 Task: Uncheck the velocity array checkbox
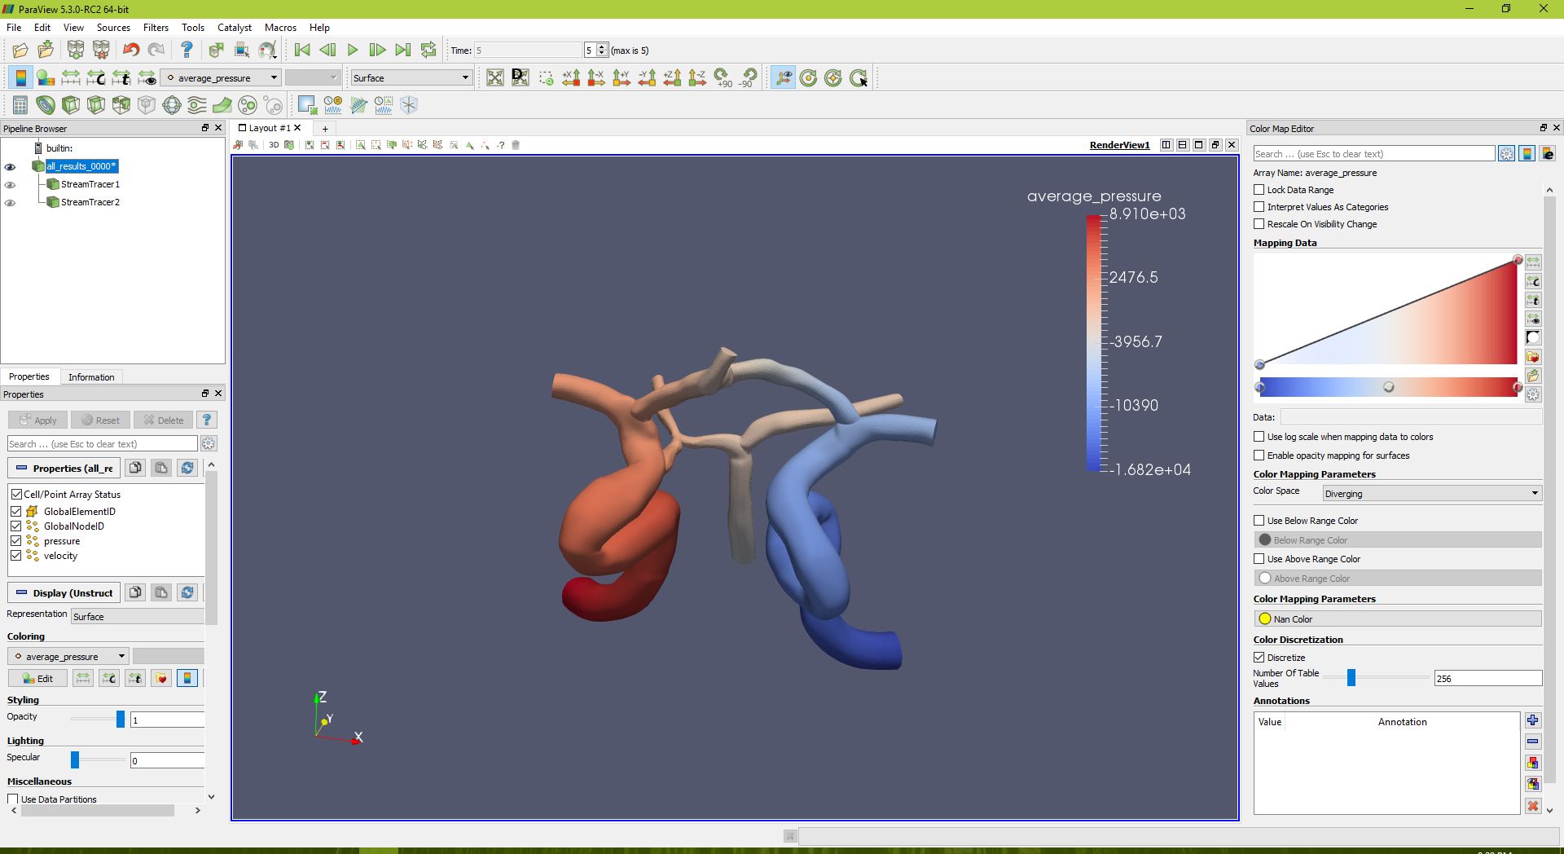pyautogui.click(x=15, y=556)
